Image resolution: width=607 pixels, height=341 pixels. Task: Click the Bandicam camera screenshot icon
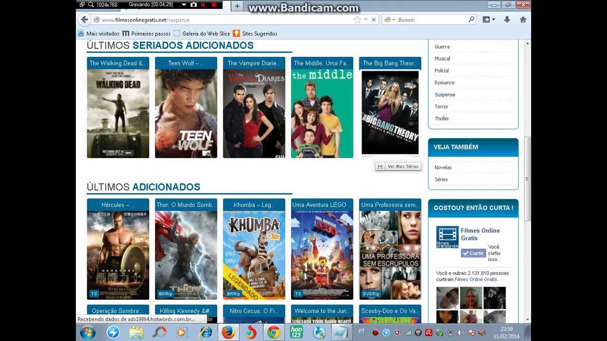click(x=193, y=5)
